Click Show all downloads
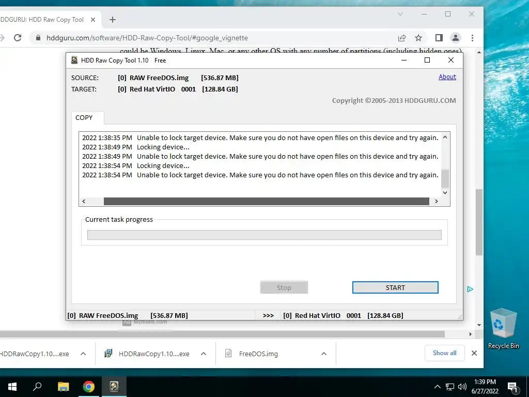Screen dimensions: 529x397 tap(444, 353)
